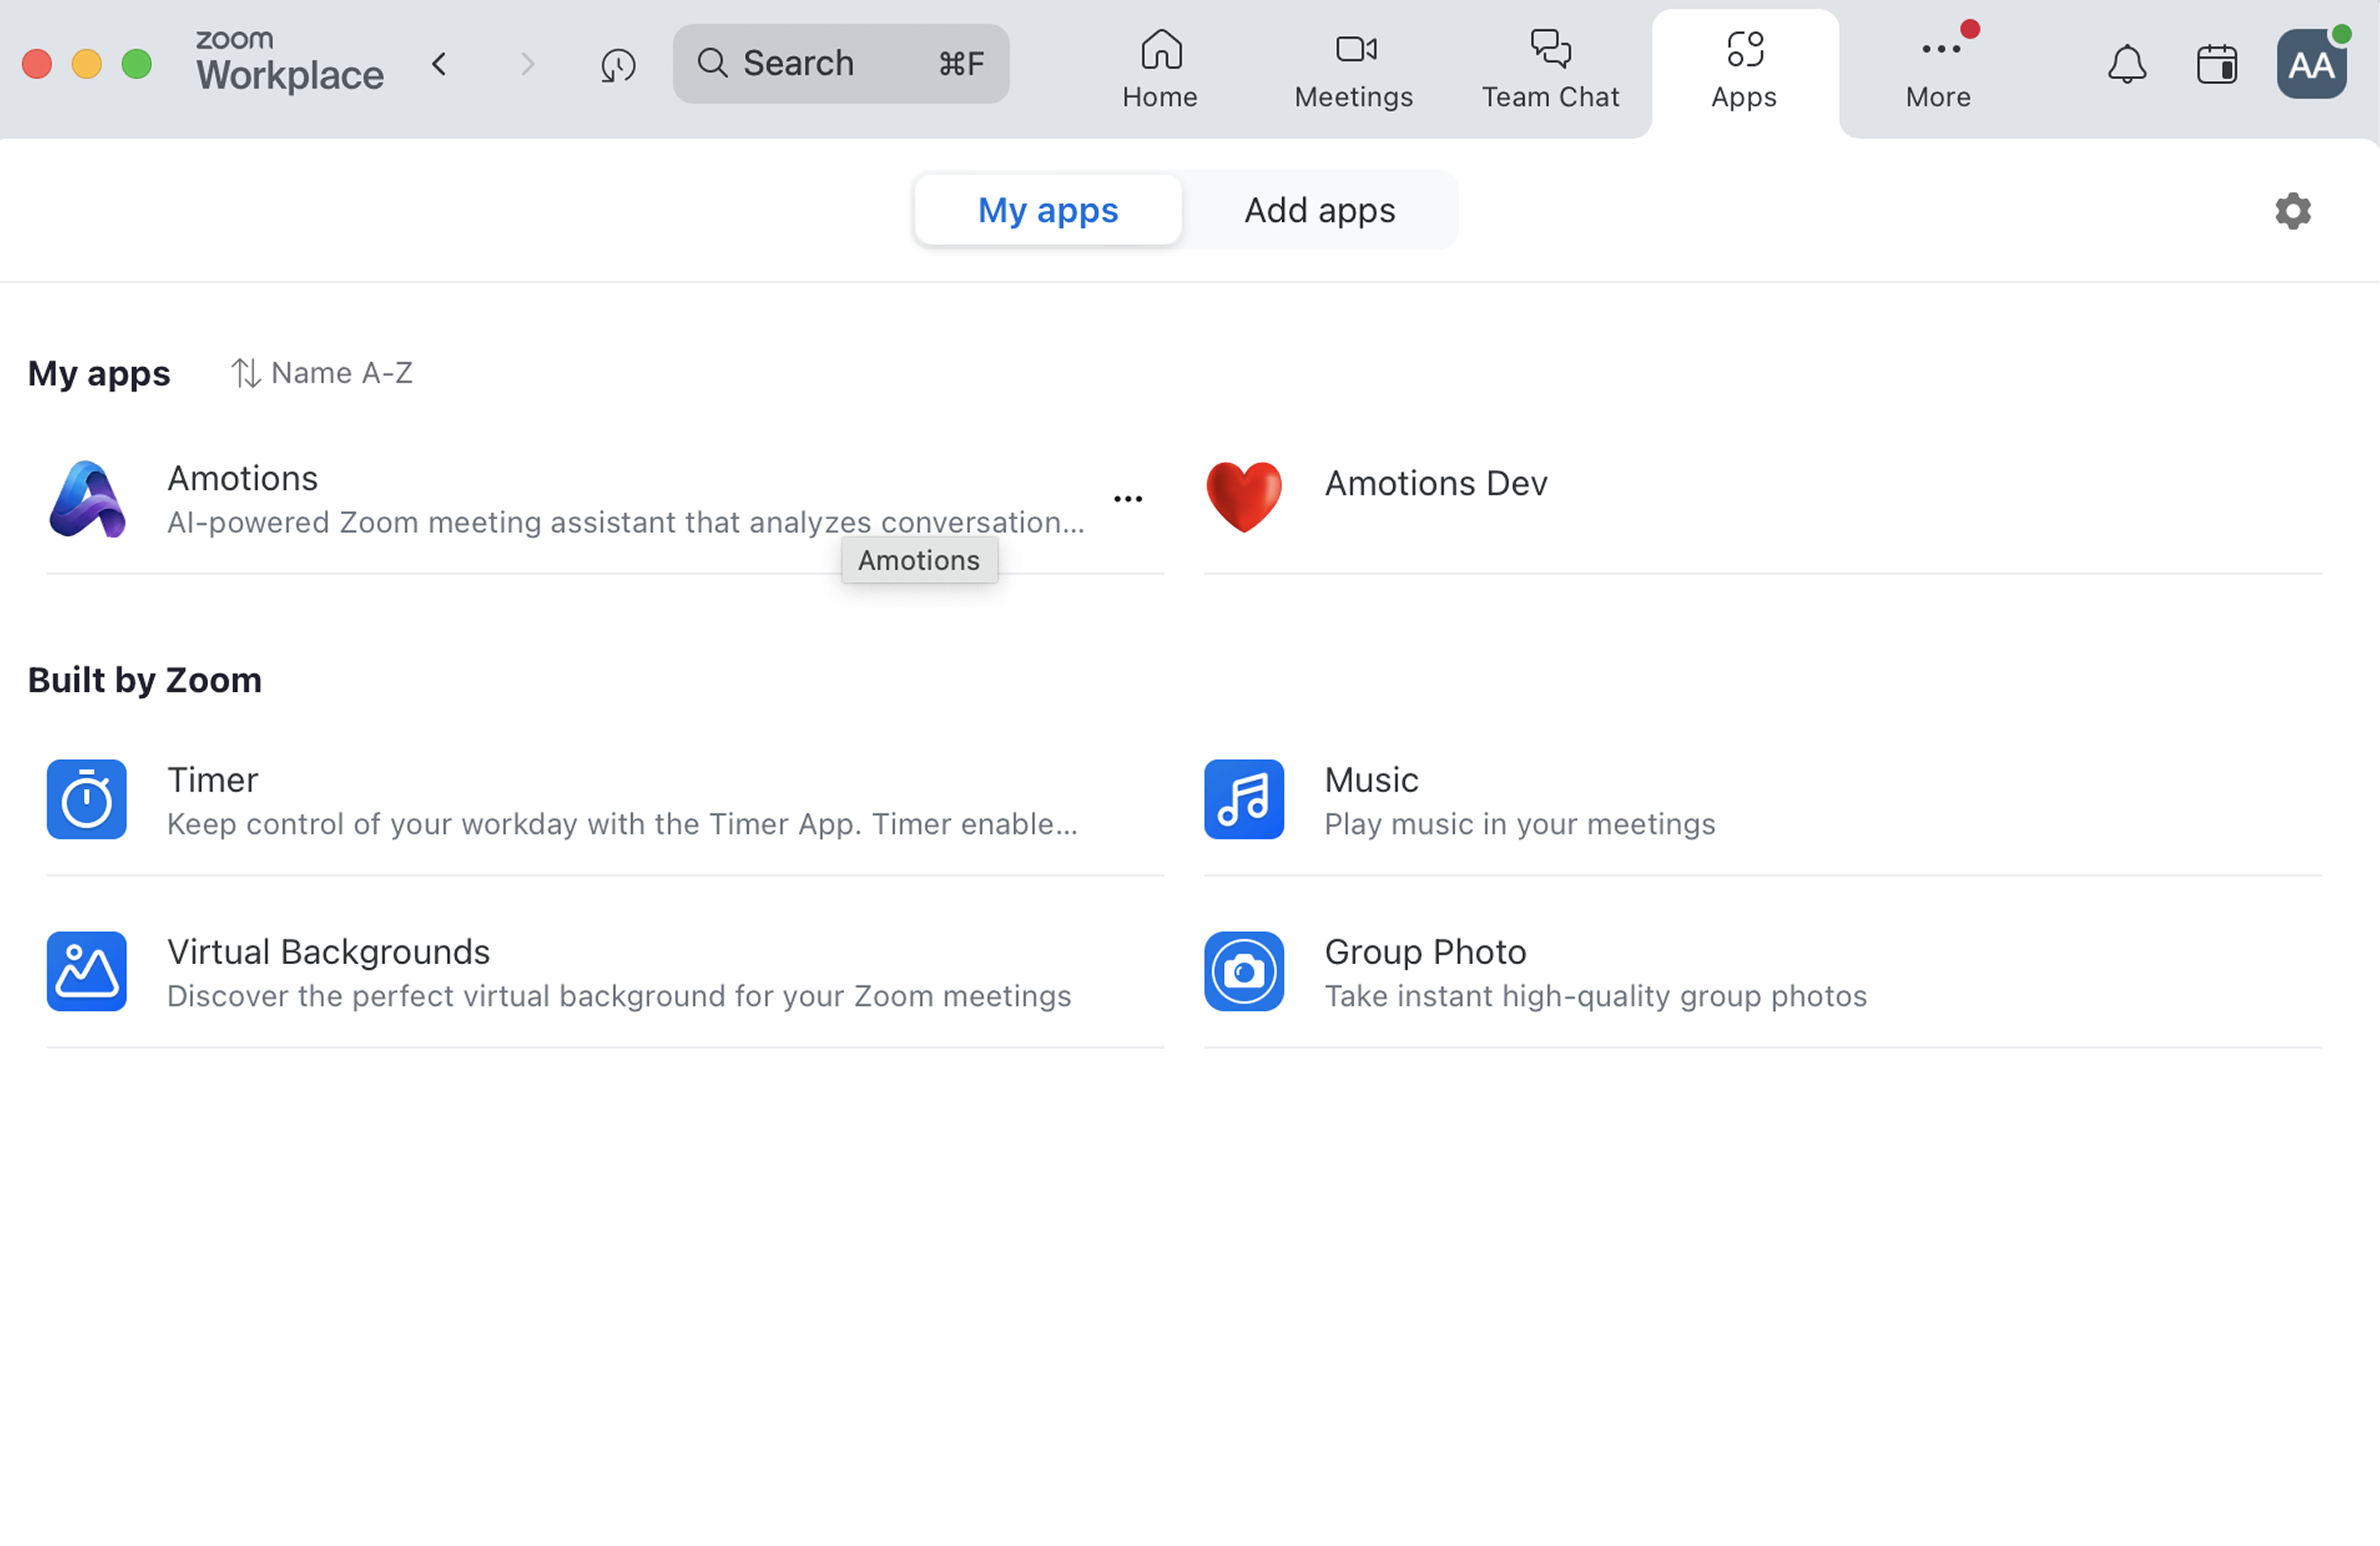Go forward with the right arrow

[528, 65]
